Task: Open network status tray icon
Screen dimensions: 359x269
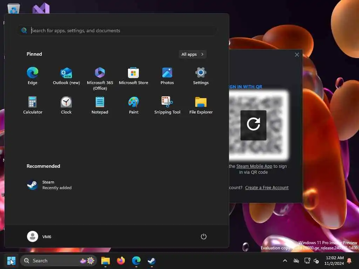Action: click(307, 261)
